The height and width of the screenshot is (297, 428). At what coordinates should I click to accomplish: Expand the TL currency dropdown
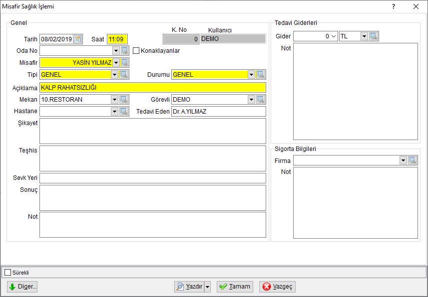coord(364,36)
